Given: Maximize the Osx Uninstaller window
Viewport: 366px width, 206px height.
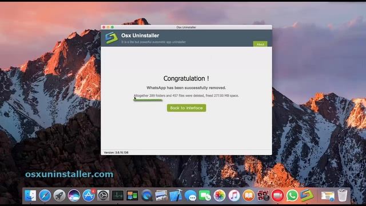Looking at the screenshot, I should coord(112,27).
